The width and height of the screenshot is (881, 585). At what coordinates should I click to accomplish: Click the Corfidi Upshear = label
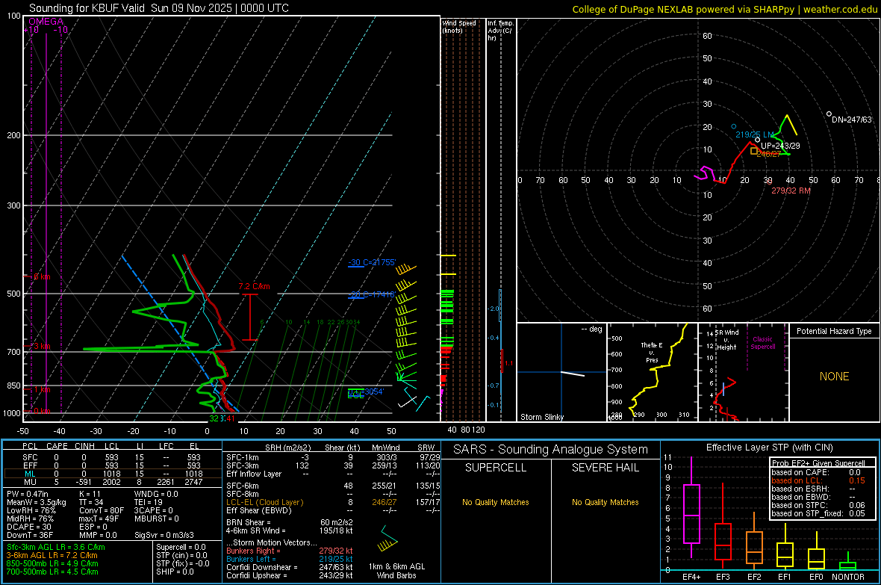[257, 575]
